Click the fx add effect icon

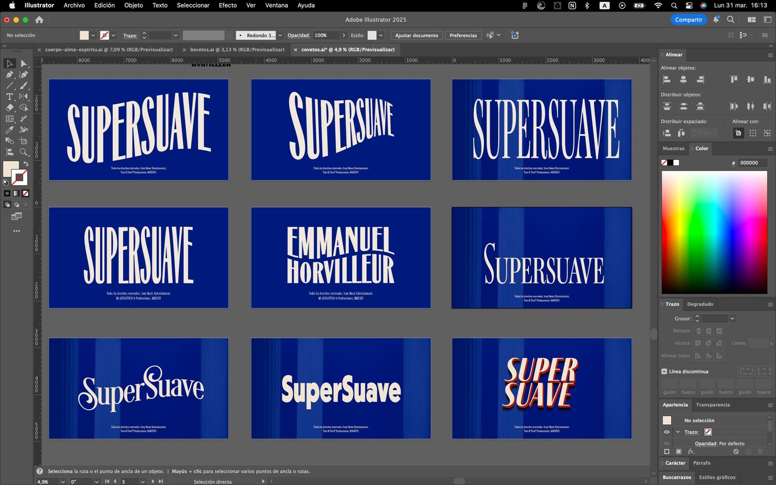pos(691,452)
